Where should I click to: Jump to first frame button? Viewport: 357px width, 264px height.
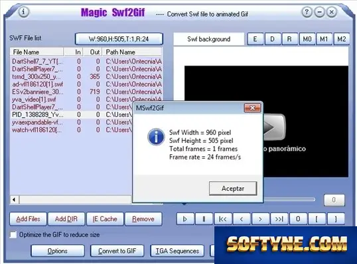pyautogui.click(x=223, y=219)
